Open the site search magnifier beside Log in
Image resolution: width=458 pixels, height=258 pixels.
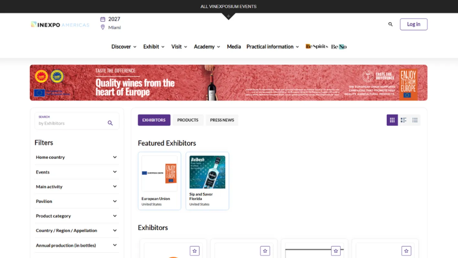[390, 24]
